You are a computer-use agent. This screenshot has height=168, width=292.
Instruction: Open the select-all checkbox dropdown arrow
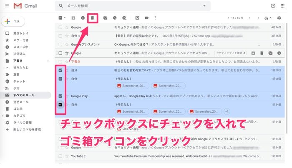tap(65, 18)
